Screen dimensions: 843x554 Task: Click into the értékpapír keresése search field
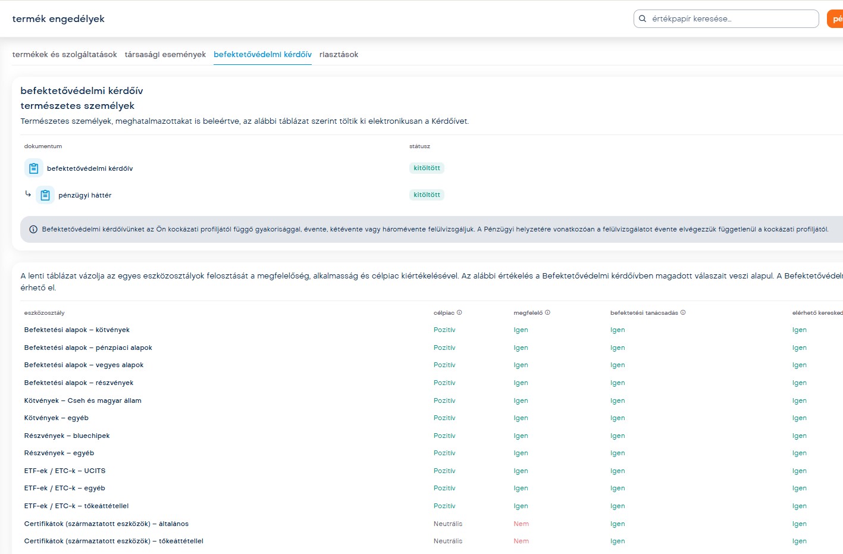tap(732, 19)
